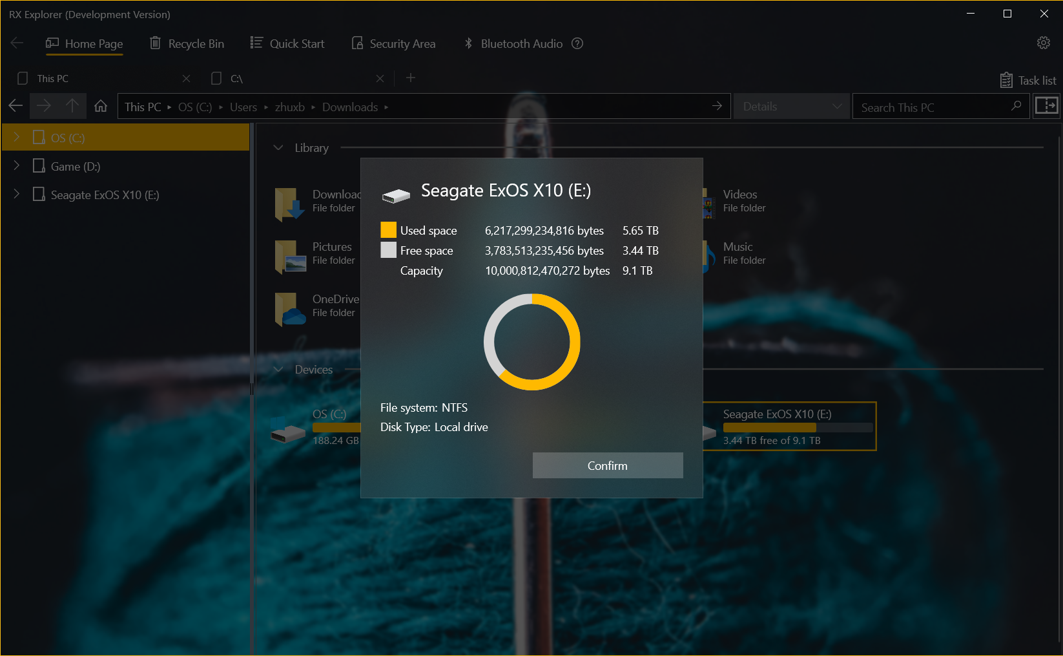This screenshot has width=1063, height=656.
Task: Click the address bar go arrow
Action: pos(717,106)
